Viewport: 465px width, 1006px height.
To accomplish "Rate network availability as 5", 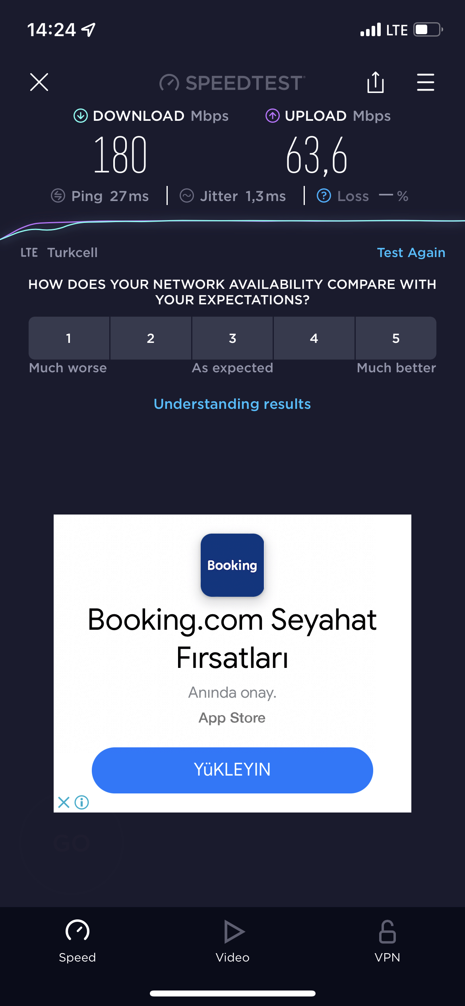I will point(396,338).
